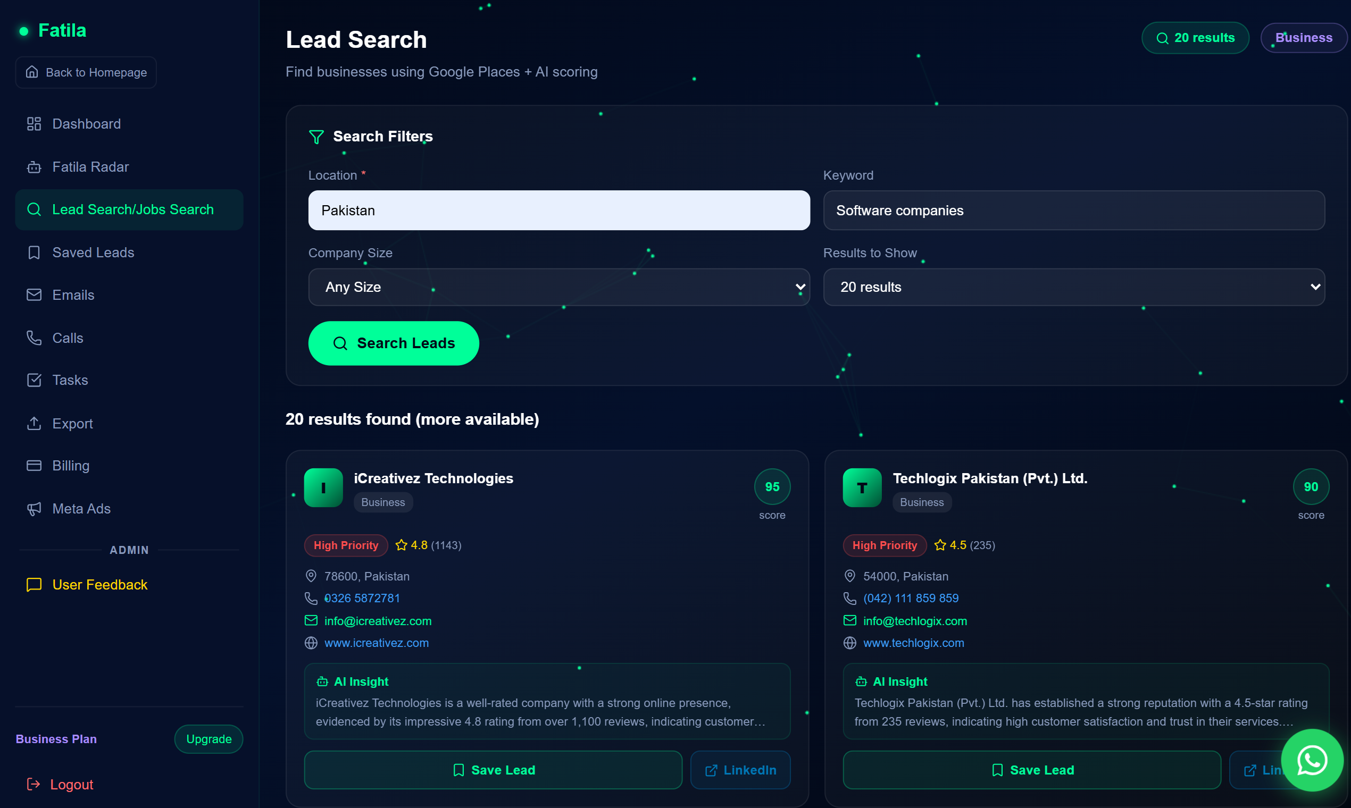
Task: Click the High Priority tag on iCreativez card
Action: (x=346, y=545)
